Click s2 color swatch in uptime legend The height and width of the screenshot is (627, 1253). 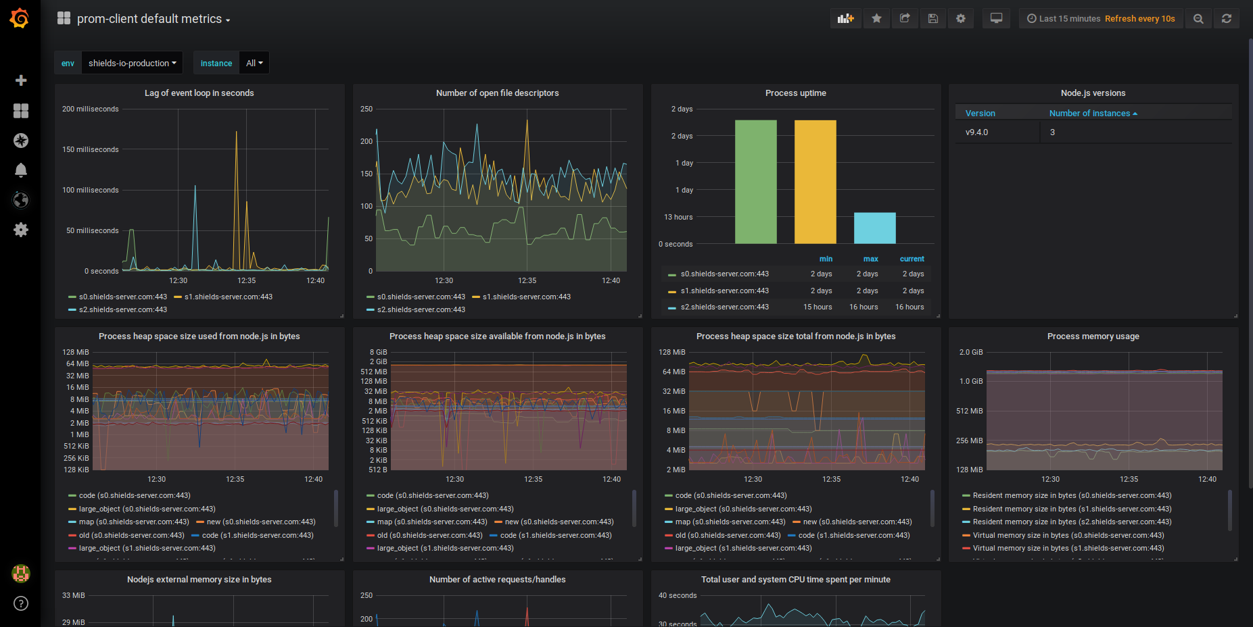click(x=672, y=307)
